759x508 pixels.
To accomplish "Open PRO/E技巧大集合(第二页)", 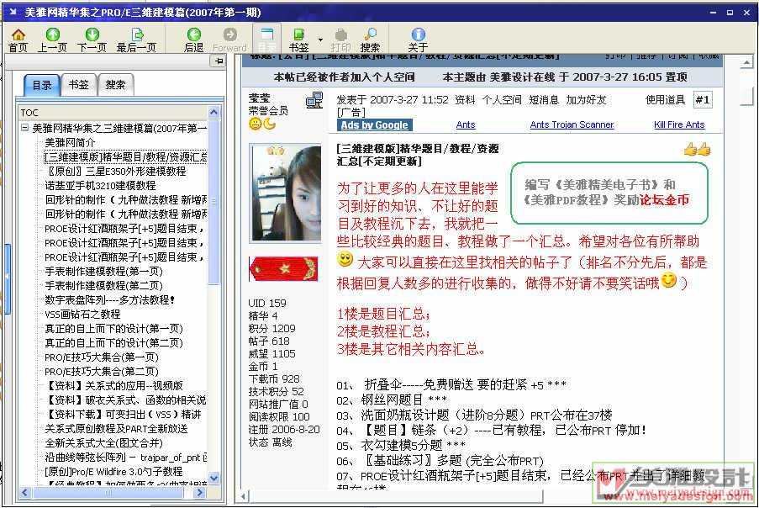I will 102,372.
